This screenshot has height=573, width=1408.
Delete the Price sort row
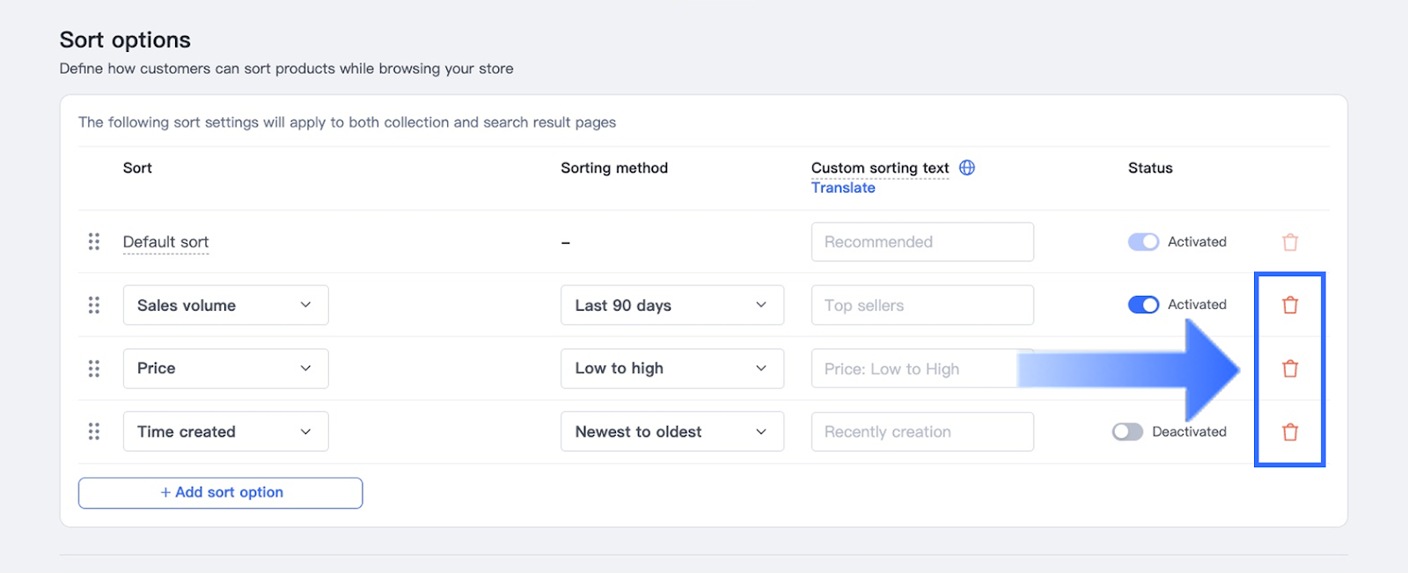pos(1290,369)
